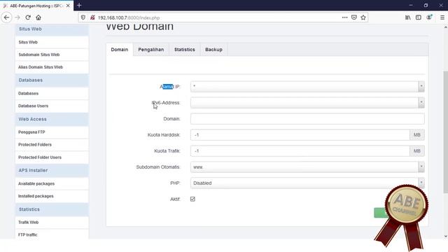Click the browser Back arrow

[x=6, y=17]
